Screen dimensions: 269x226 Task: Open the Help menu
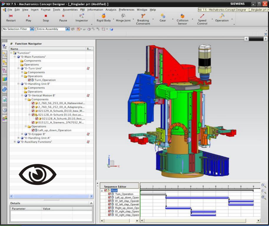click(153, 10)
